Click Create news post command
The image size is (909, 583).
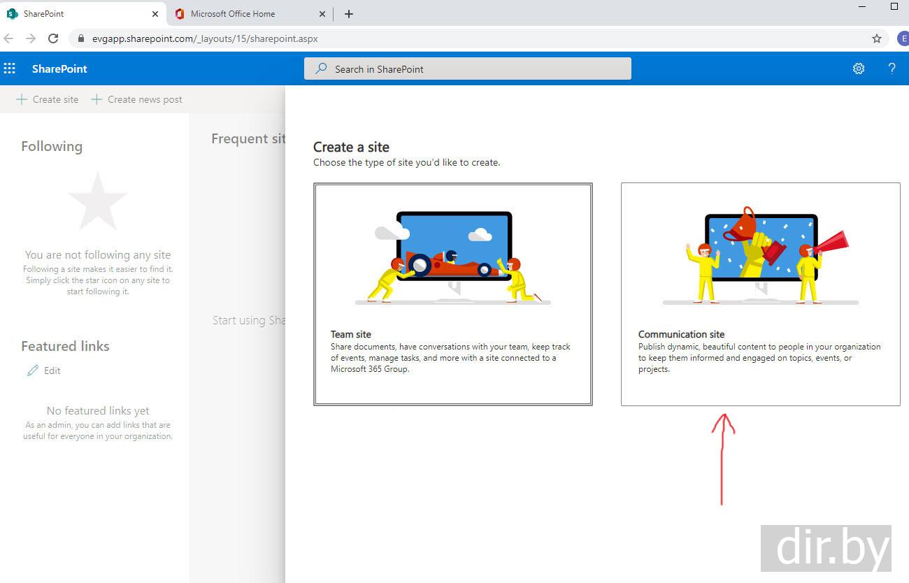tap(137, 99)
